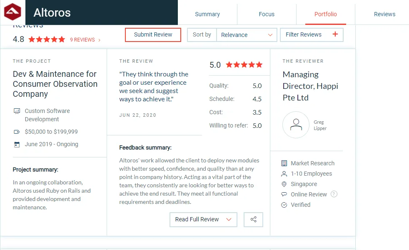The height and width of the screenshot is (250, 409).
Task: Click the Project summary heading
Action: [x=35, y=169]
